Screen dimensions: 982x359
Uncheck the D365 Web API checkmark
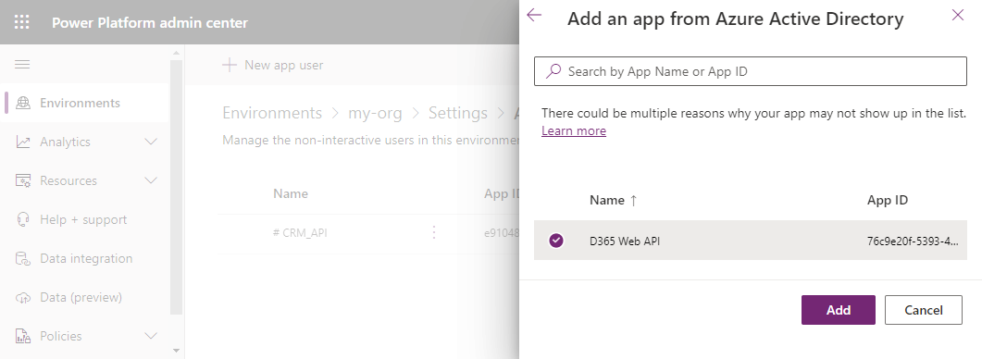(x=556, y=240)
